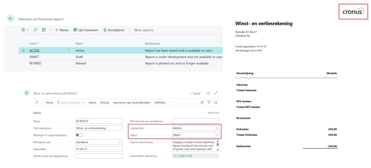The width and height of the screenshot is (371, 168).
Task: Click Opties verbergen in the action bar
Action: (x=69, y=103)
